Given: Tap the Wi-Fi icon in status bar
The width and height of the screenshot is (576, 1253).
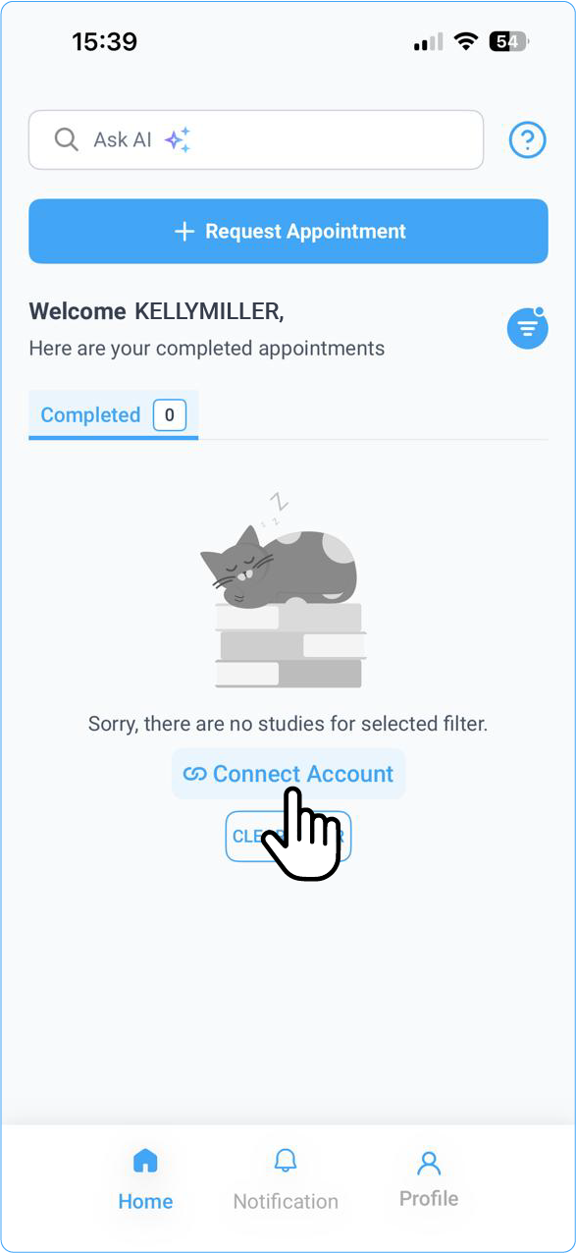Looking at the screenshot, I should pyautogui.click(x=465, y=41).
